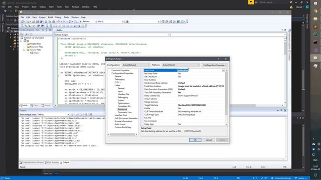
Task: Open the Entry Point value dropdown arrow
Action: [x=223, y=70]
